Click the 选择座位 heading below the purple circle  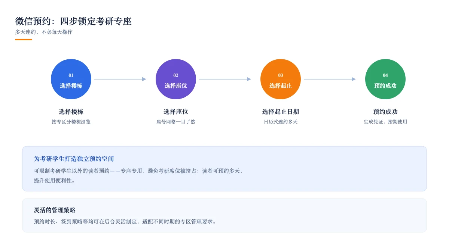tap(176, 112)
